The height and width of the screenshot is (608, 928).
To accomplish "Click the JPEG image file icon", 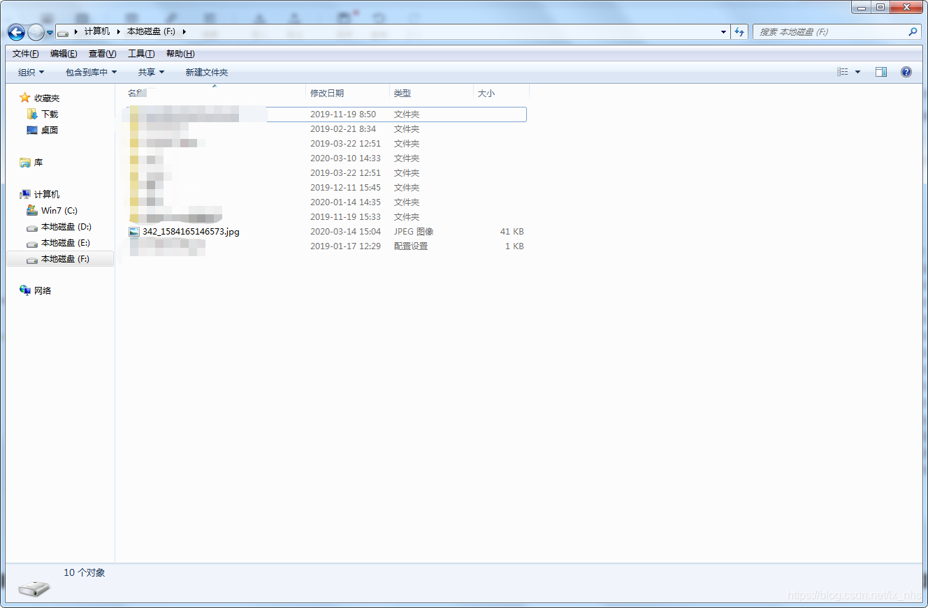I will tap(134, 231).
